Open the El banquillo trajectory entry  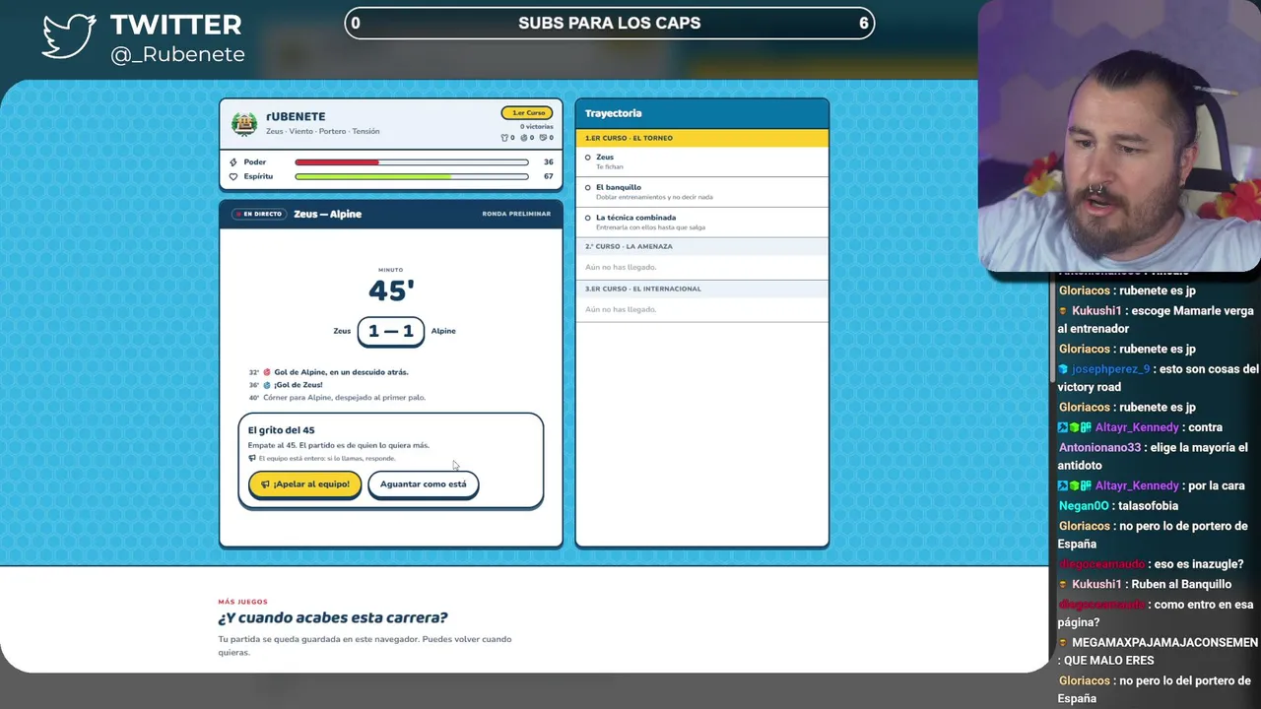(701, 192)
